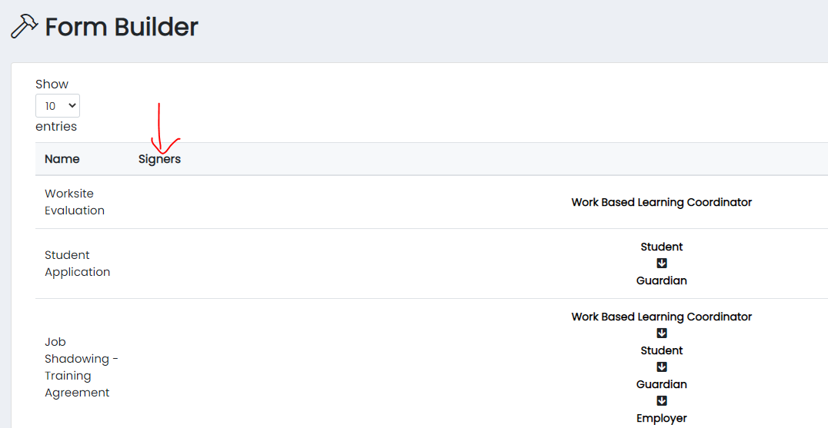Open the Student Application form

click(x=77, y=264)
